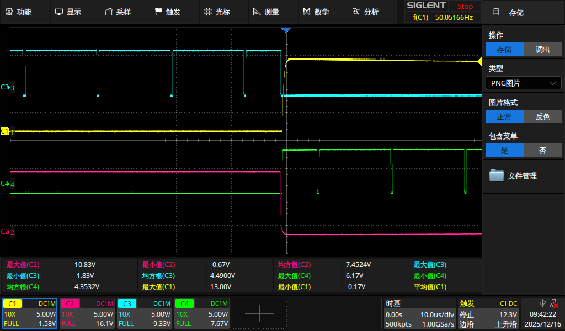Expand the PNG图片 type dropdown
This screenshot has height=331, width=565.
(x=523, y=83)
